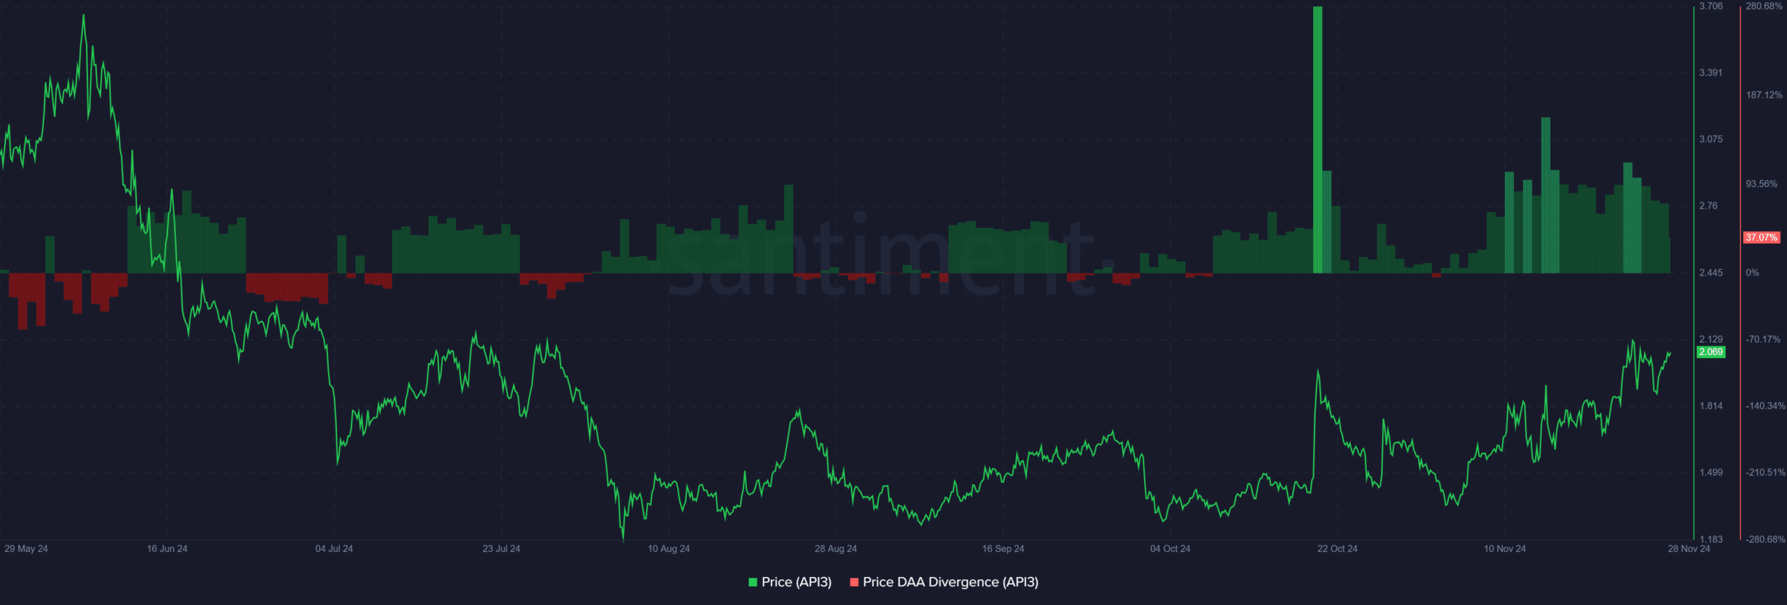Click the 10 Nov 24 date label
This screenshot has height=605, width=1787.
click(x=1504, y=548)
